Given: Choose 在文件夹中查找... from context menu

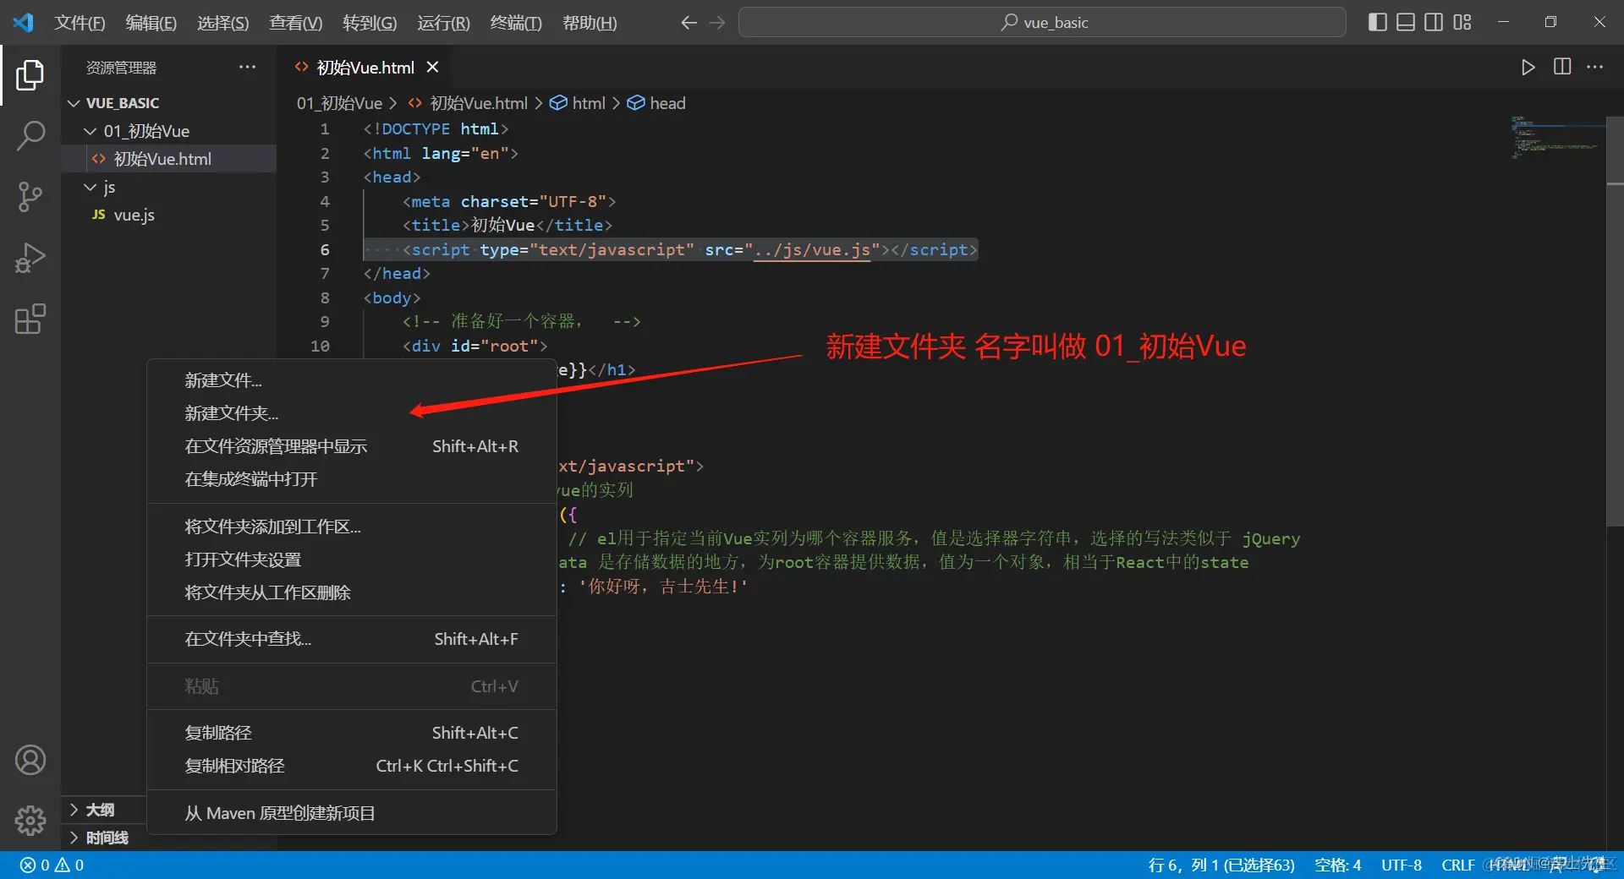Looking at the screenshot, I should point(352,639).
